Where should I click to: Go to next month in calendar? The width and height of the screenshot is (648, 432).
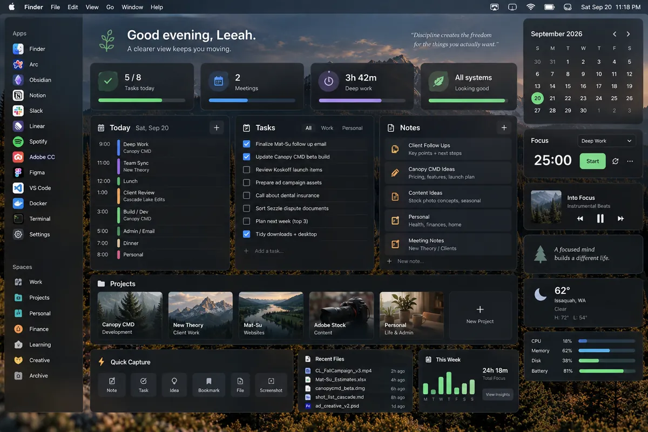pyautogui.click(x=628, y=34)
